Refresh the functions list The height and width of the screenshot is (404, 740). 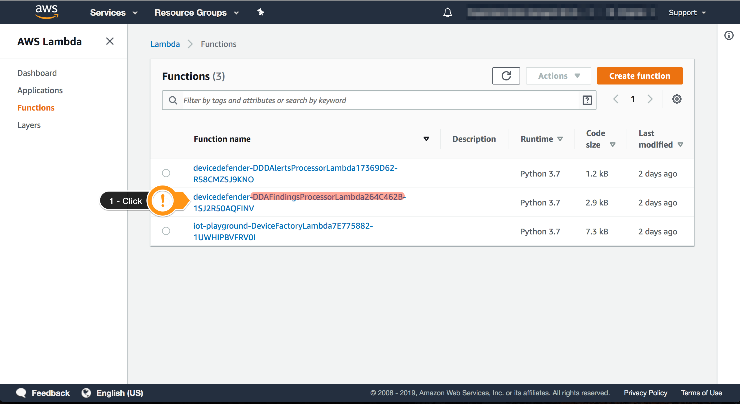pos(506,76)
